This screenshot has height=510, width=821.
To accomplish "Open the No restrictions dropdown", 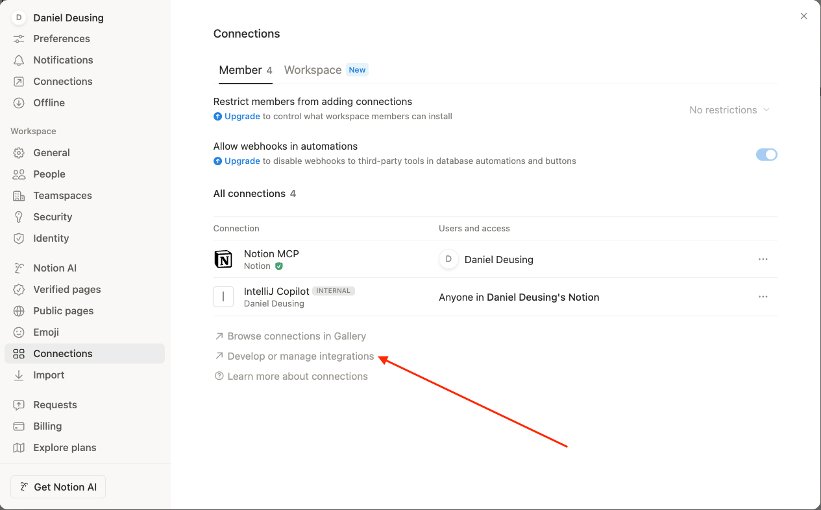I will coord(730,110).
